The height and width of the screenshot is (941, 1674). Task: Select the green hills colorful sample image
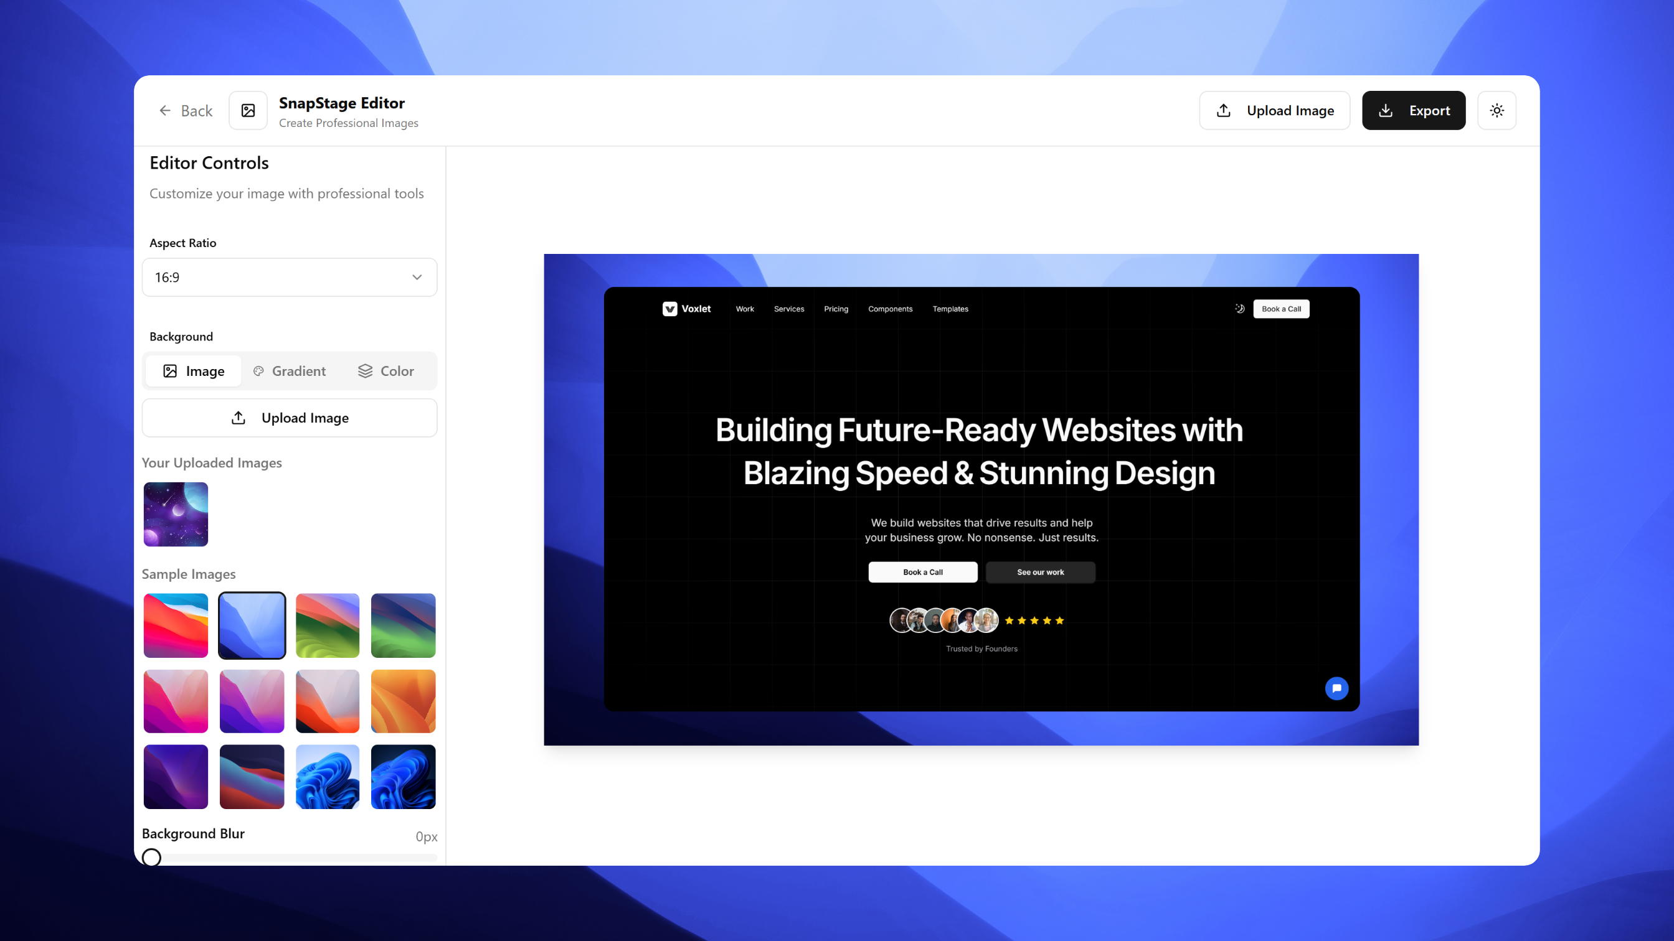coord(328,625)
